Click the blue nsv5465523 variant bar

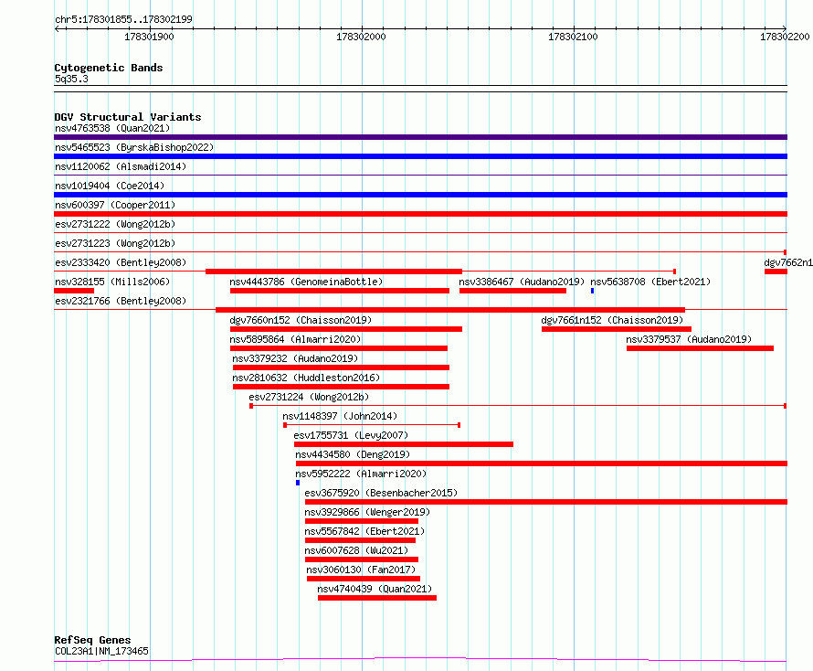coord(420,156)
